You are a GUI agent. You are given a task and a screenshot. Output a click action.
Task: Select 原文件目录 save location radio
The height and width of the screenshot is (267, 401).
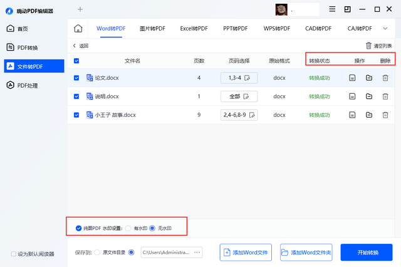point(97,253)
